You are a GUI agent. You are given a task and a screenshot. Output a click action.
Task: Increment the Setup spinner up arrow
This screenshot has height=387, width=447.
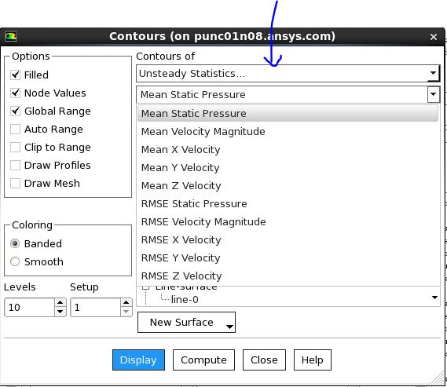tap(126, 303)
